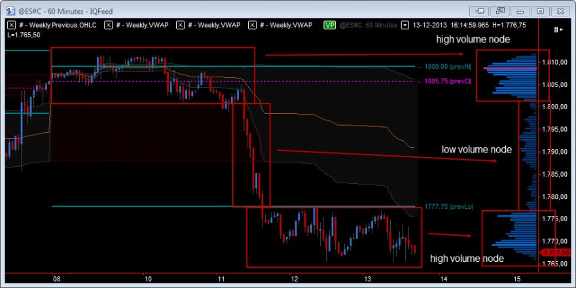Click the 1777.75 |prevLo| level label
The image size is (576, 288).
(448, 206)
